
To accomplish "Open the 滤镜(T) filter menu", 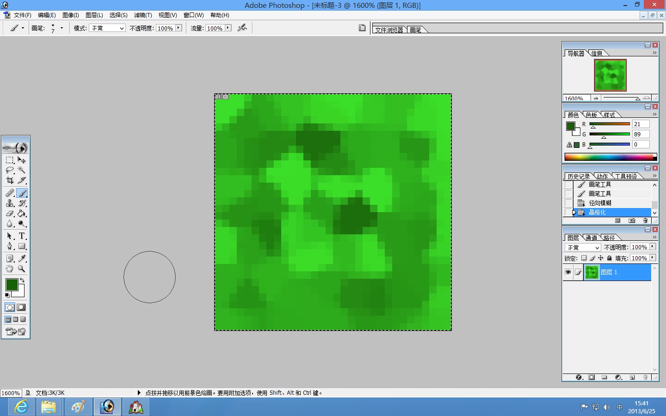I will [143, 15].
